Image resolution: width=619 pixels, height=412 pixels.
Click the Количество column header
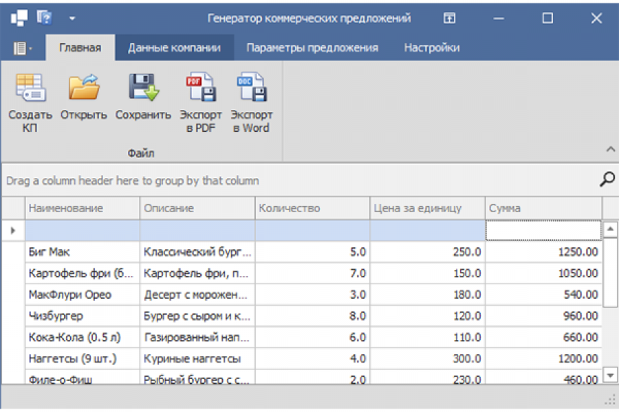312,208
